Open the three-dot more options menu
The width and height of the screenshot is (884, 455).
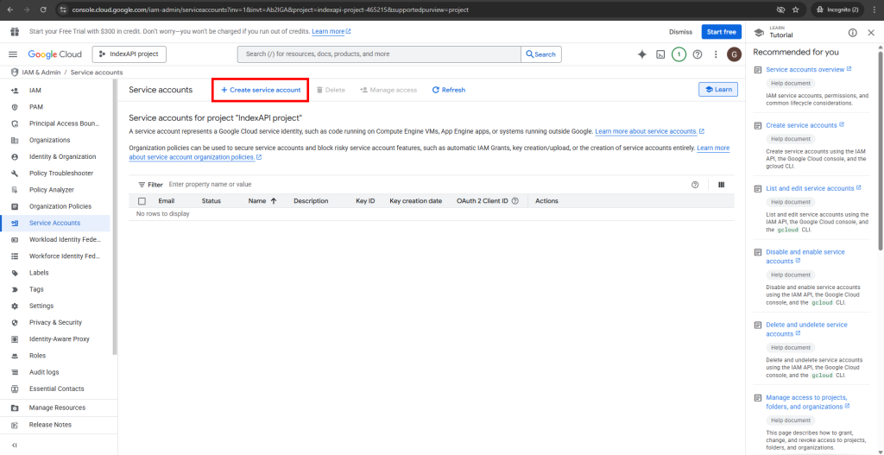(x=716, y=54)
